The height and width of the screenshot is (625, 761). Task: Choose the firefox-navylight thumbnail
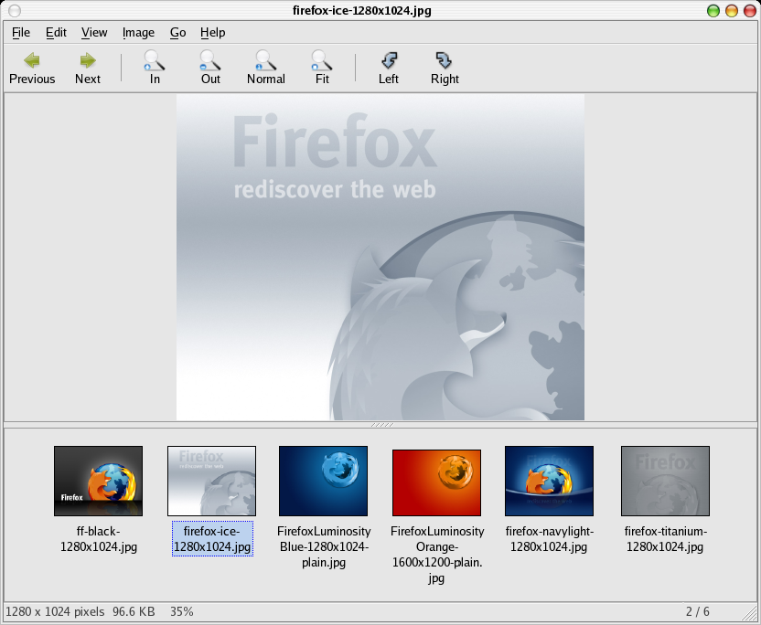(549, 482)
